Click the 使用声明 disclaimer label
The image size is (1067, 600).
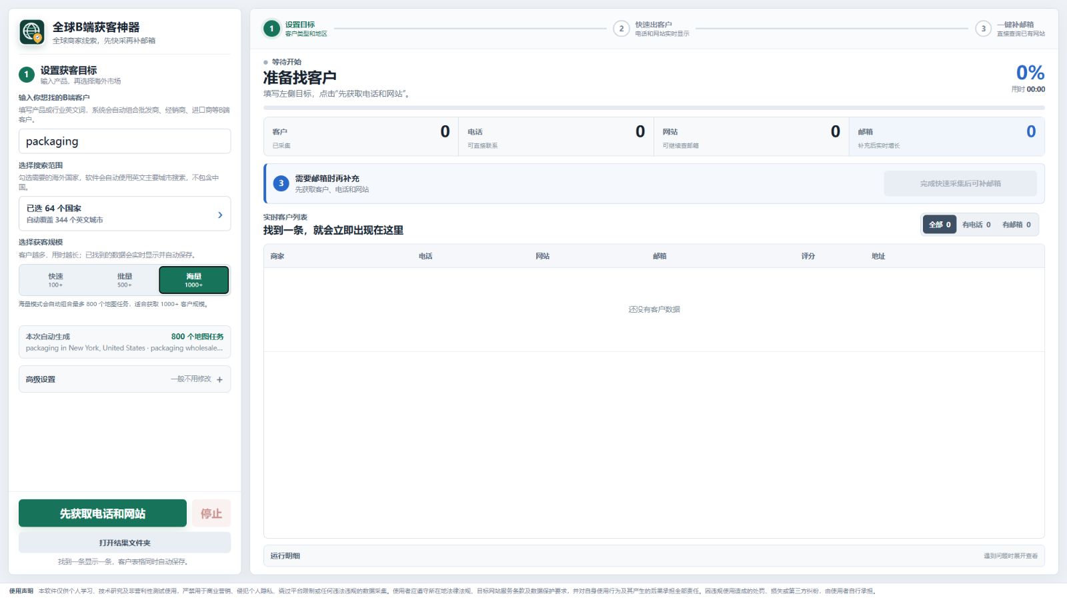click(21, 591)
